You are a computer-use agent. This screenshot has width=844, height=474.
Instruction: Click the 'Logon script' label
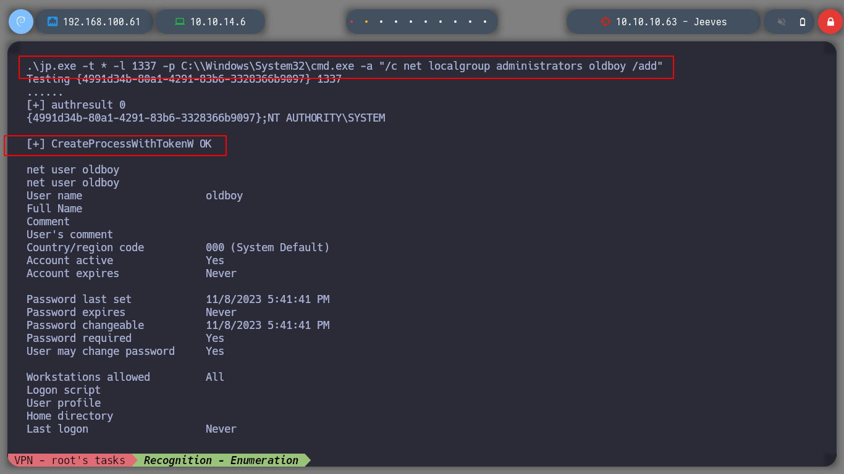64,390
